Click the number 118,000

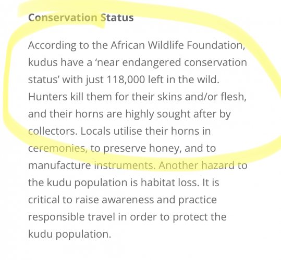(126, 80)
